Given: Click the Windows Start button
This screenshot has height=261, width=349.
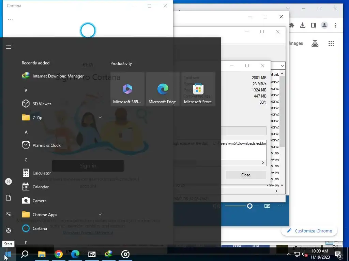Looking at the screenshot, I should coord(8,254).
